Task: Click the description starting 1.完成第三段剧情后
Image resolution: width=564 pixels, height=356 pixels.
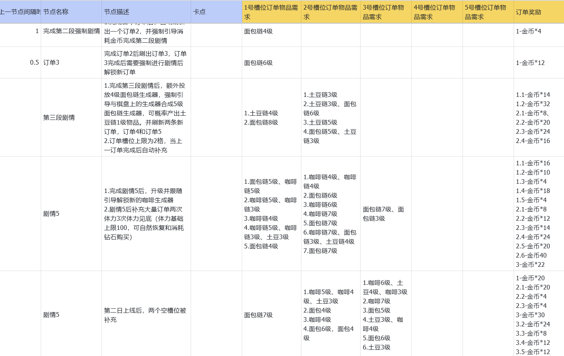Action: tap(146, 117)
